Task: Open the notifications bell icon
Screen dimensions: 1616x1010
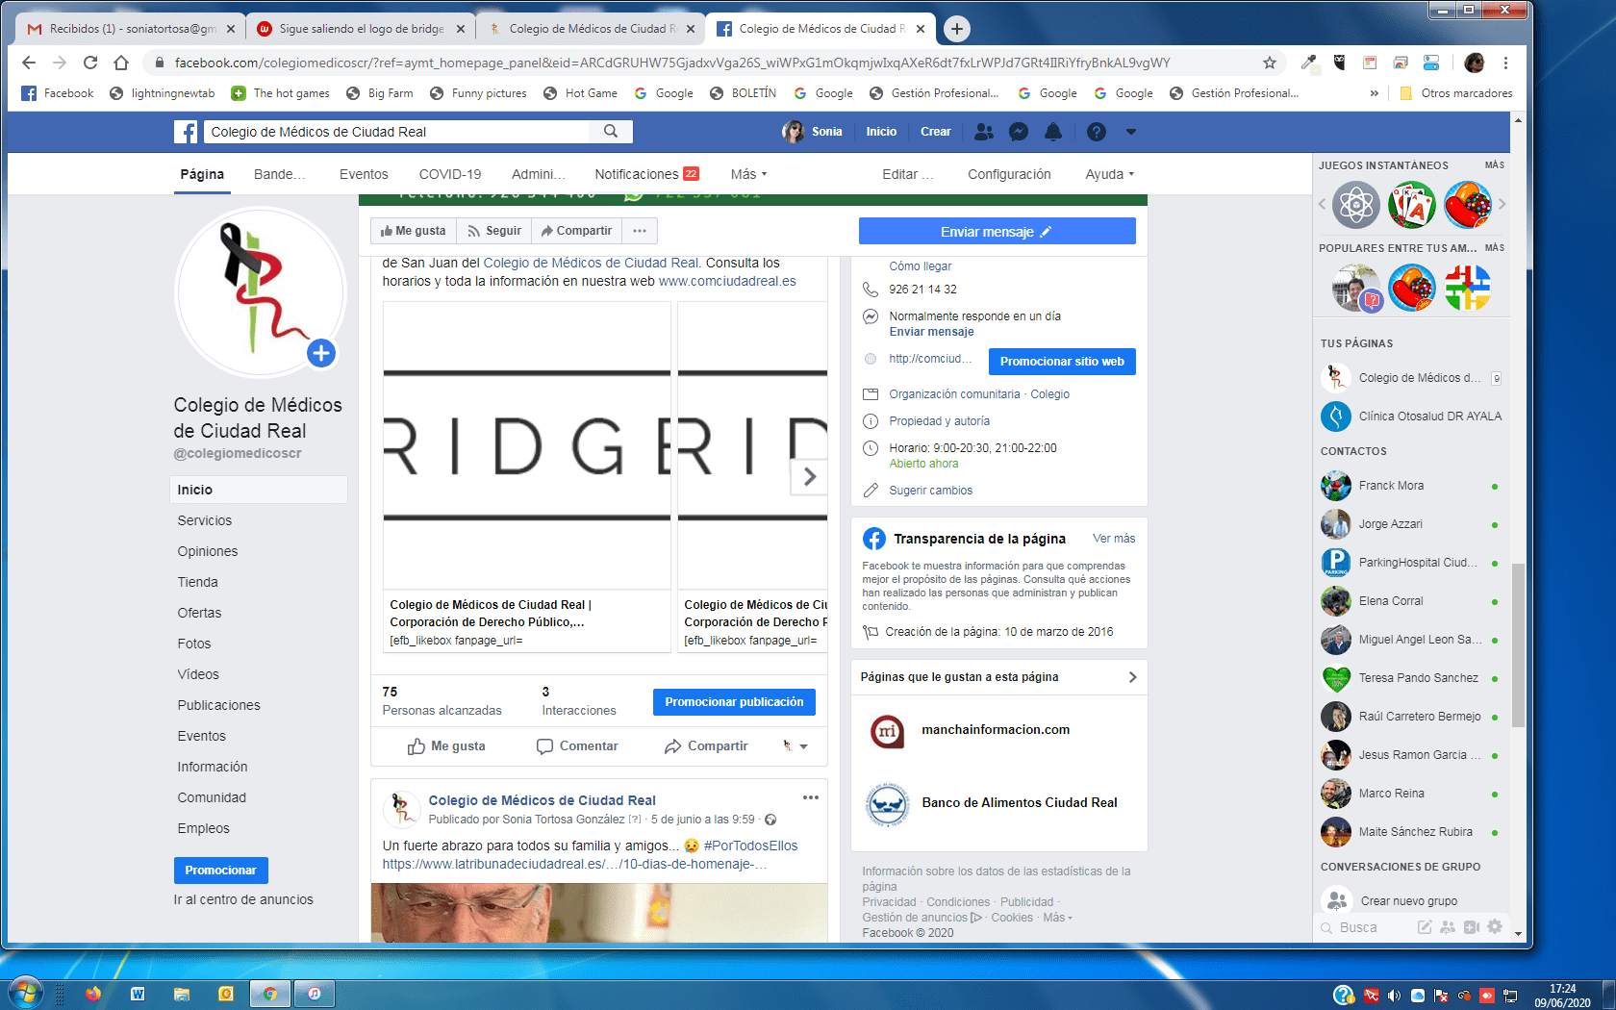Action: 1053,132
